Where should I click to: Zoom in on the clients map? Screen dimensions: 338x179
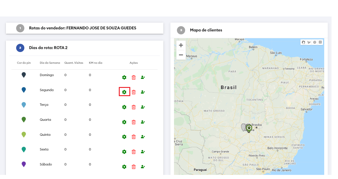(x=181, y=45)
